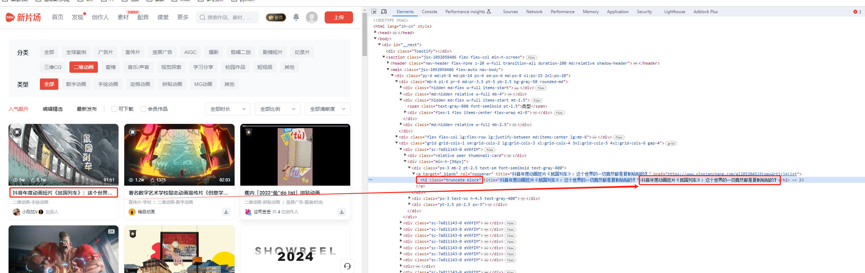Select the DevTools inspect element tool
The image size is (865, 273).
[x=374, y=12]
